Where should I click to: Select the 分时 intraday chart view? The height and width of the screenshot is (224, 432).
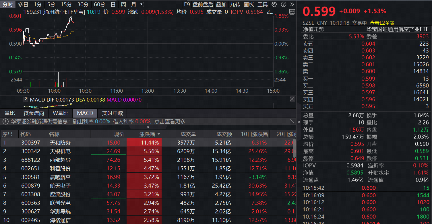pos(8,4)
